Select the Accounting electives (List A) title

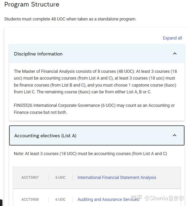pyautogui.click(x=45, y=136)
